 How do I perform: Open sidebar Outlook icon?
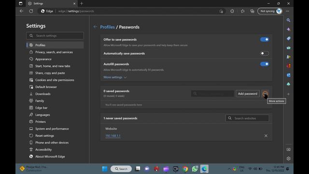click(289, 75)
